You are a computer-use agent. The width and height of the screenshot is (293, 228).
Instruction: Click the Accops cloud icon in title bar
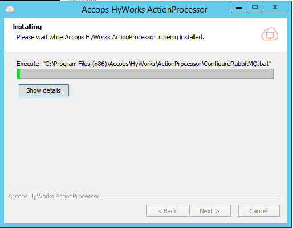[x=10, y=9]
